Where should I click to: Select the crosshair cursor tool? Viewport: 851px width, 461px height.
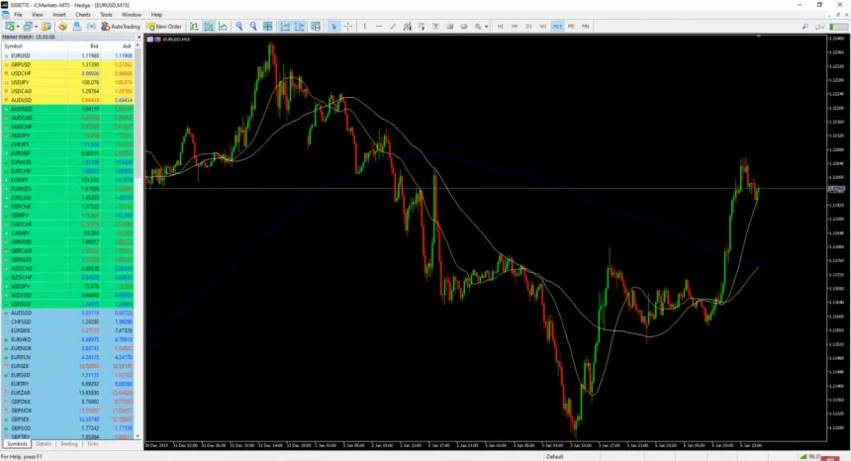click(x=347, y=26)
